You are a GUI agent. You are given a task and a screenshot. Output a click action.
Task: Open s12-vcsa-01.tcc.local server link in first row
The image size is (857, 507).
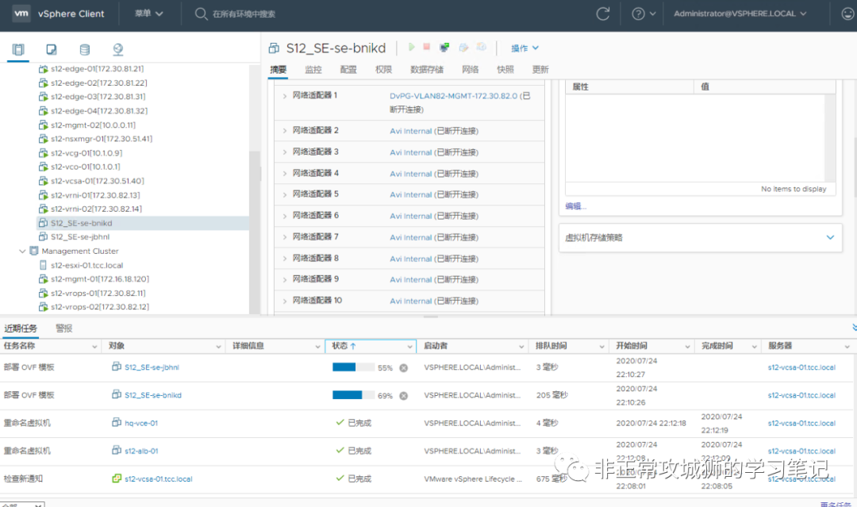pyautogui.click(x=801, y=367)
